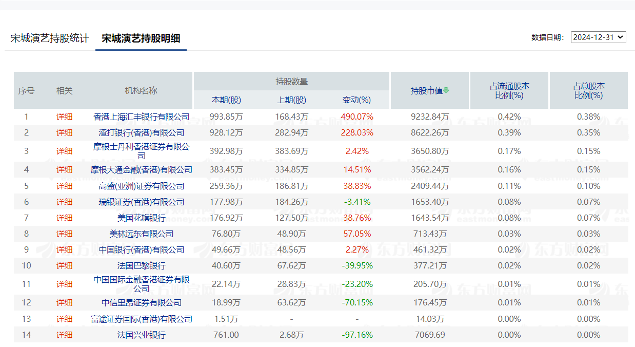The image size is (635, 347).
Task: Open 详细 link for 摩根士丹利香港证券有限公司
Action: (x=65, y=151)
